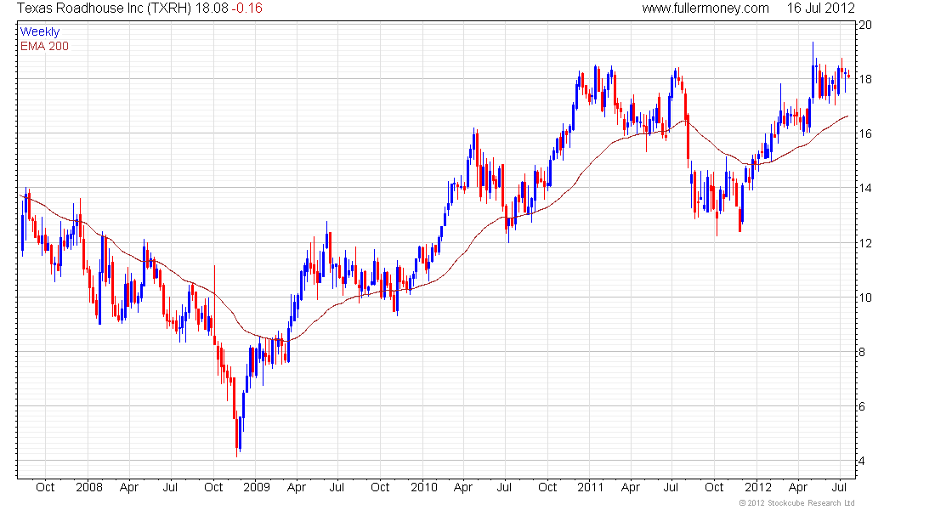Click the EMA 200 legend label
This screenshot has height=510, width=935.
pyautogui.click(x=44, y=46)
